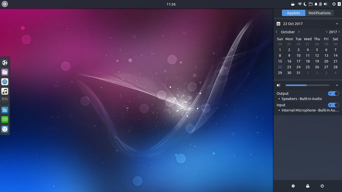Viewport: 342px width, 192px height.
Task: Close the Raven sidebar with the arrow icon
Action: pos(339,4)
